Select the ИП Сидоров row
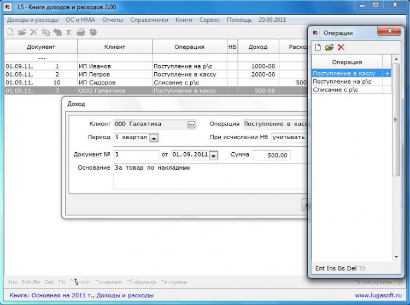The height and width of the screenshot is (305, 410). click(156, 83)
